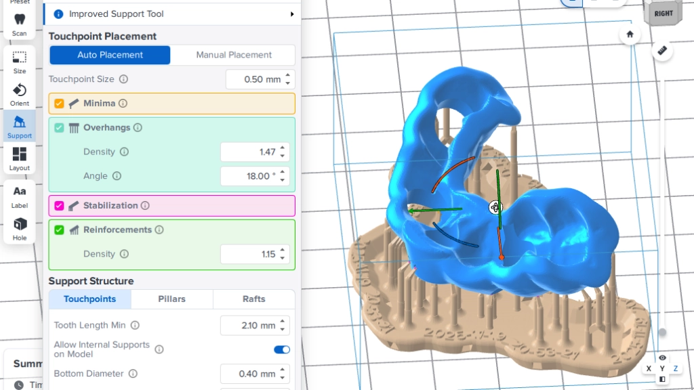Open the Label tool
Image resolution: width=694 pixels, height=390 pixels.
[x=20, y=196]
